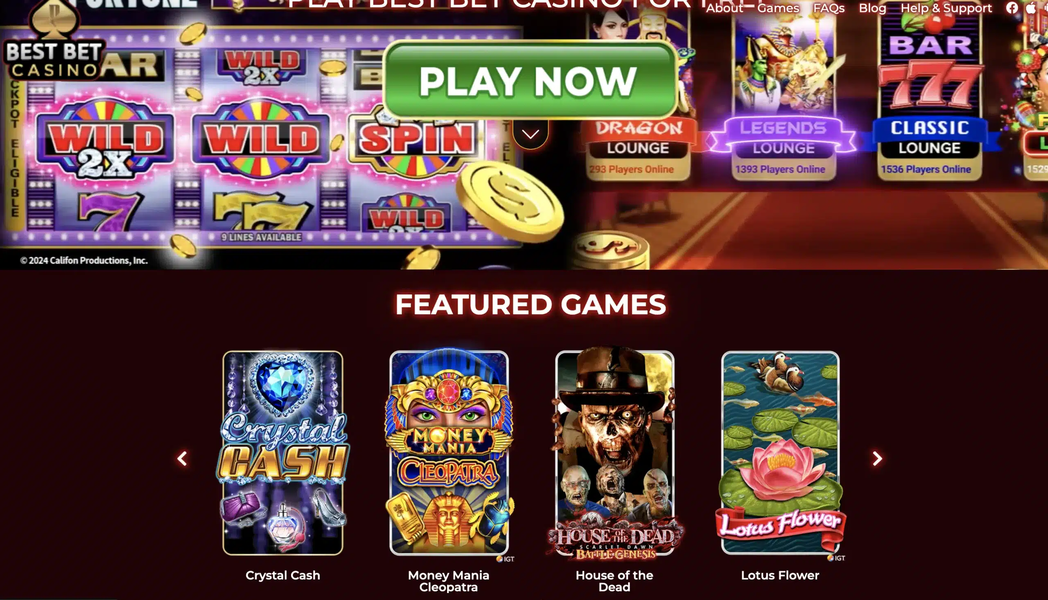This screenshot has height=600, width=1048.
Task: Go to the FAQs page
Action: click(829, 8)
